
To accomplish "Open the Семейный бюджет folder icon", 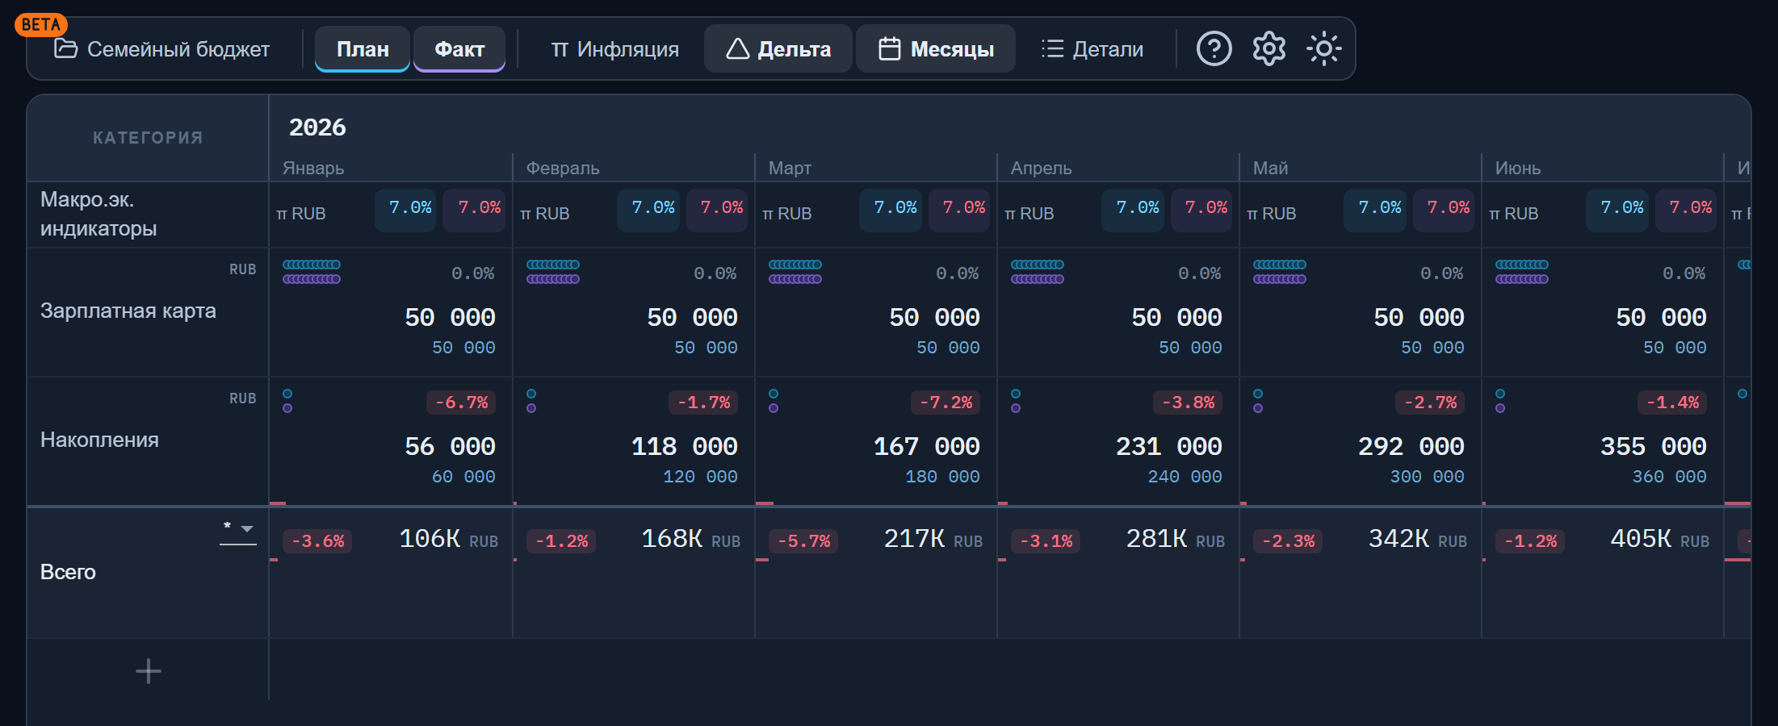I will tap(65, 48).
